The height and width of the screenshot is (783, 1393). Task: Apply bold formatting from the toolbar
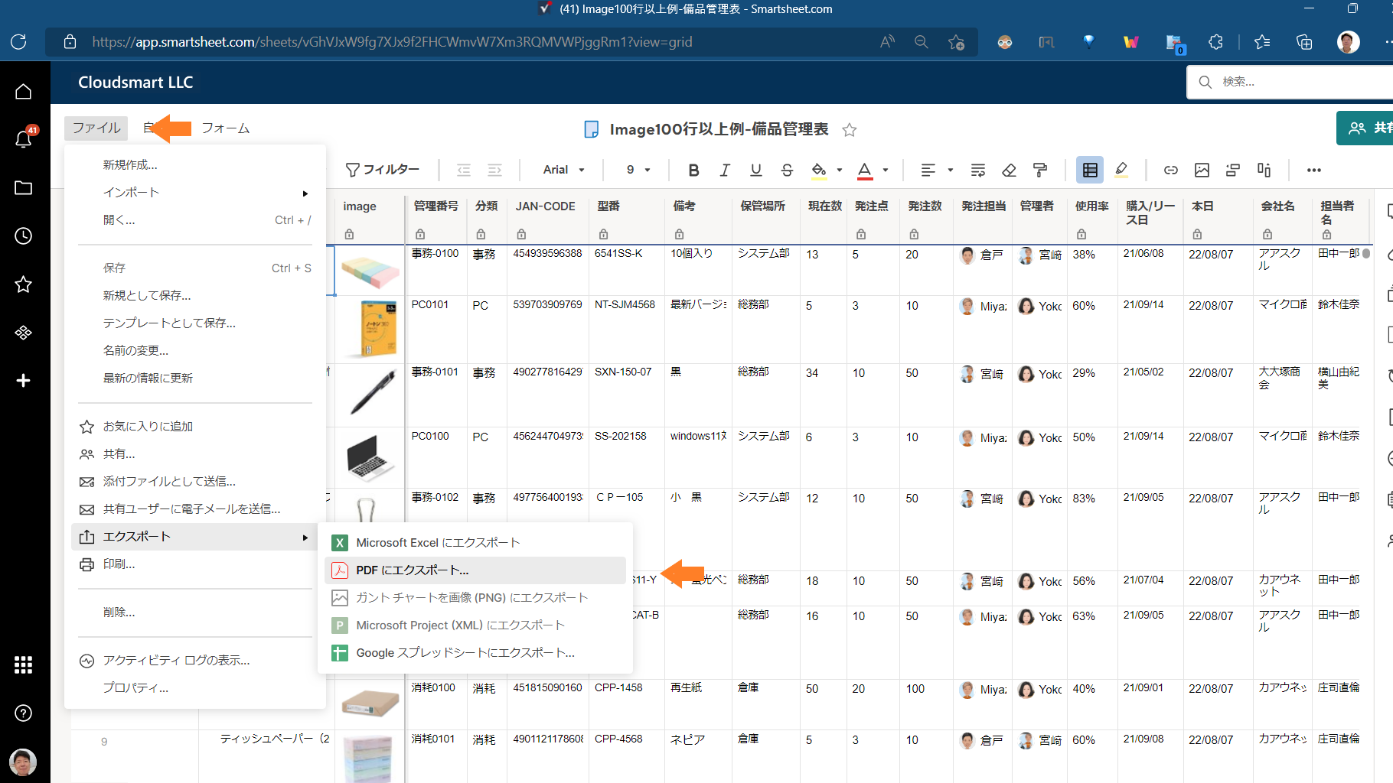tap(693, 170)
